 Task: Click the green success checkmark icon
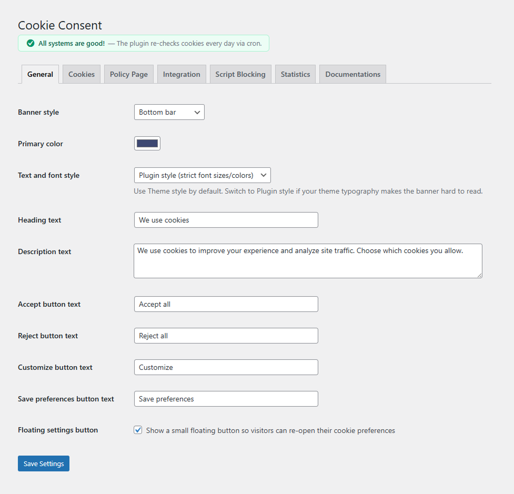click(x=31, y=43)
